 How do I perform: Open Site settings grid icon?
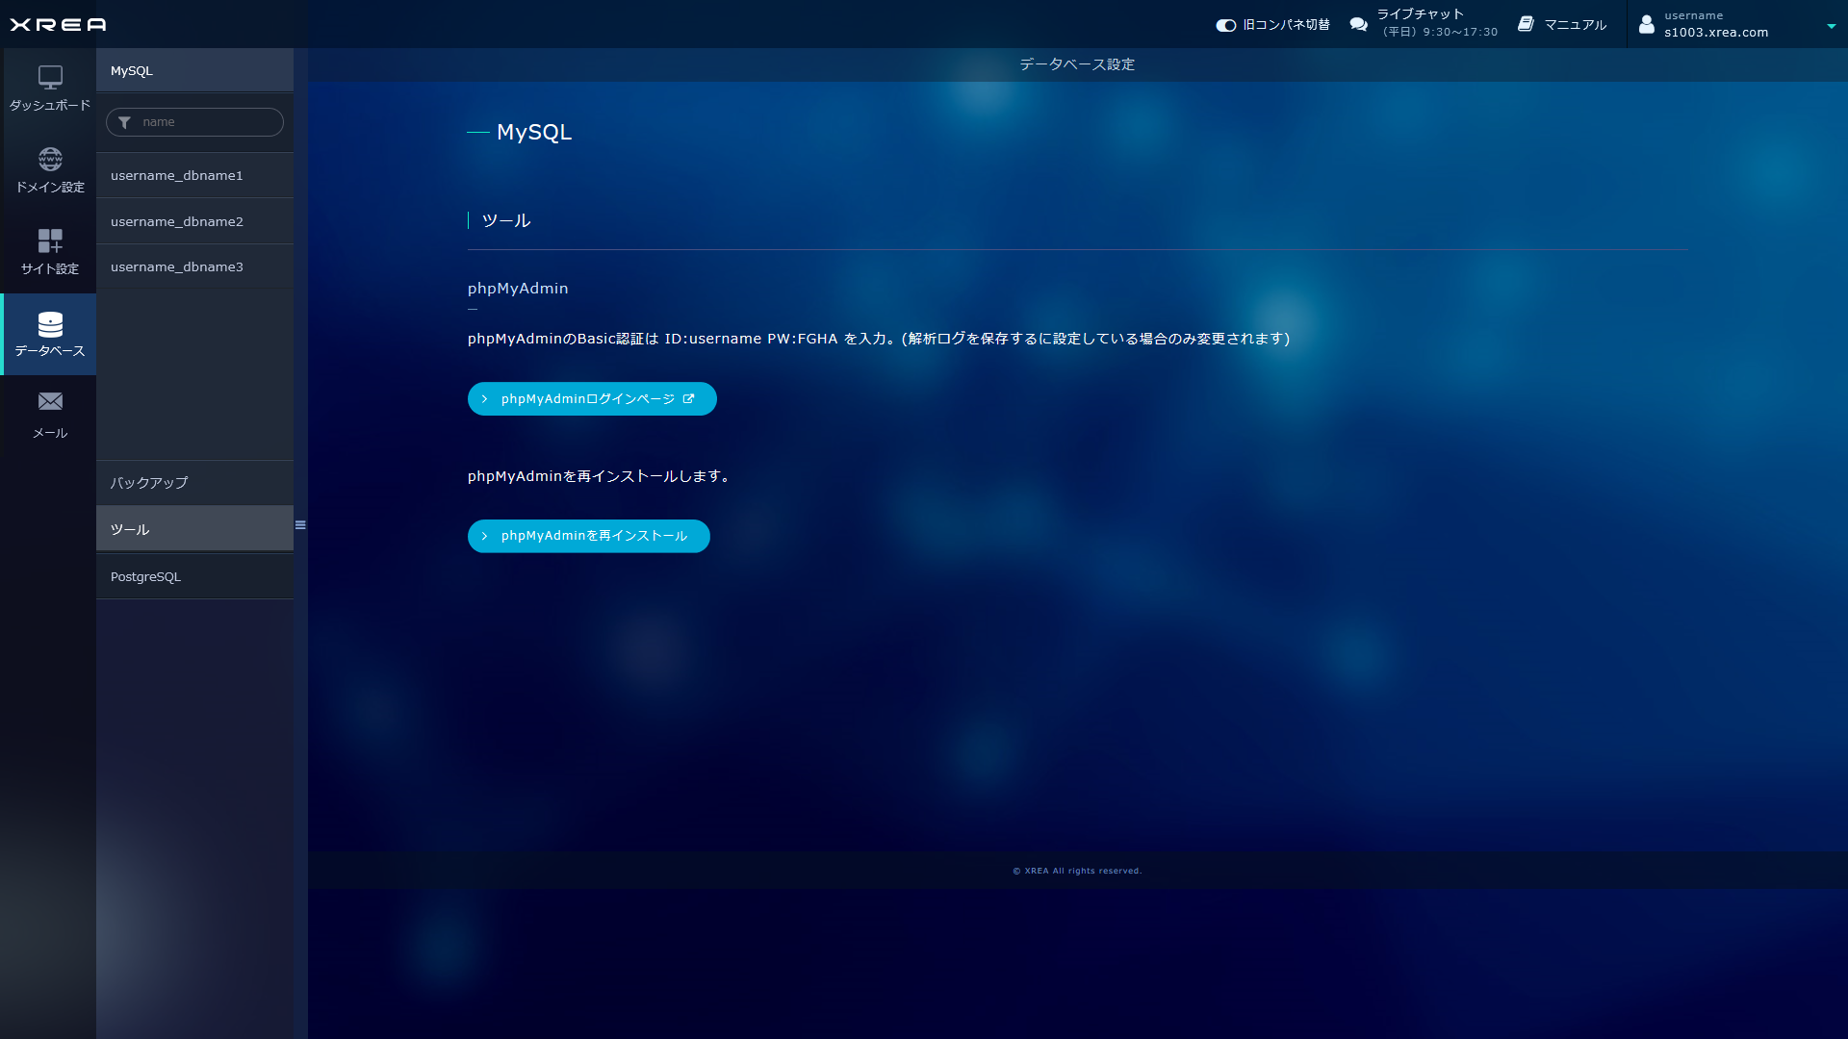click(50, 241)
